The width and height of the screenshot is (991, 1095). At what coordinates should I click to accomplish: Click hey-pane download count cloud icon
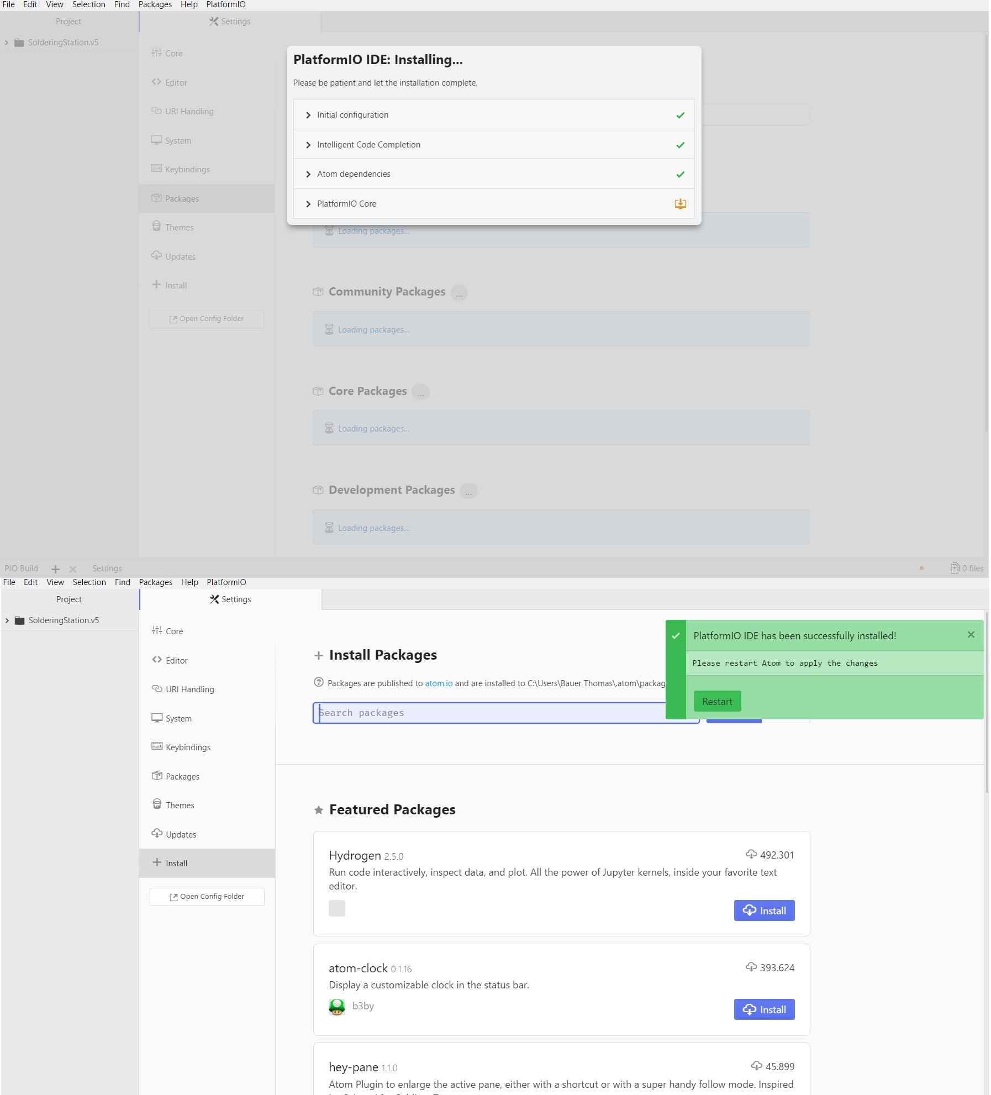point(756,1066)
